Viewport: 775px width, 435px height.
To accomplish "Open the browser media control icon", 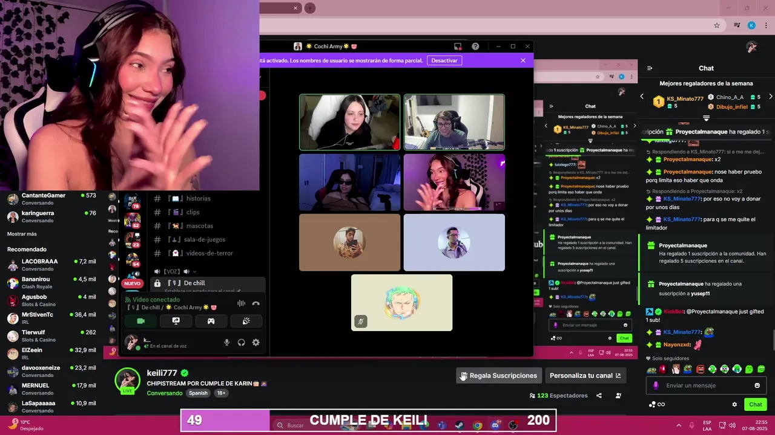I will tap(737, 25).
